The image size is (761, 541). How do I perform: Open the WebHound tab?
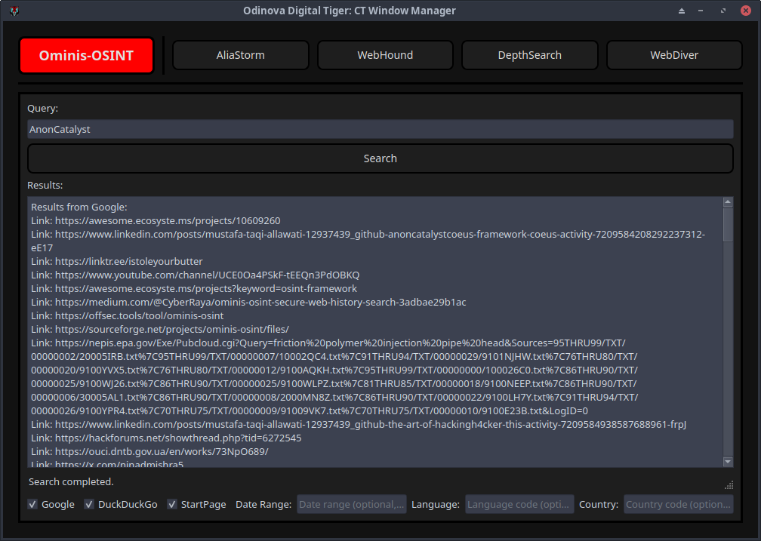385,54
